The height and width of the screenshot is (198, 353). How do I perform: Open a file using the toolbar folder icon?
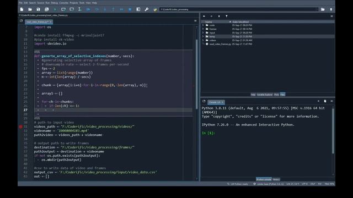pyautogui.click(x=30, y=9)
